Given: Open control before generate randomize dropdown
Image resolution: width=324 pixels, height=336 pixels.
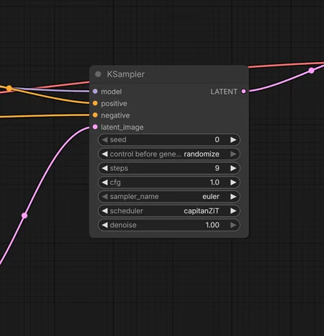Looking at the screenshot, I should (x=169, y=154).
